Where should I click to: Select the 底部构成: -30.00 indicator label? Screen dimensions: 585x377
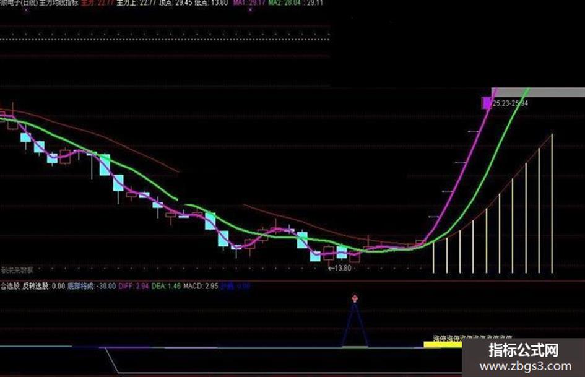coord(92,286)
